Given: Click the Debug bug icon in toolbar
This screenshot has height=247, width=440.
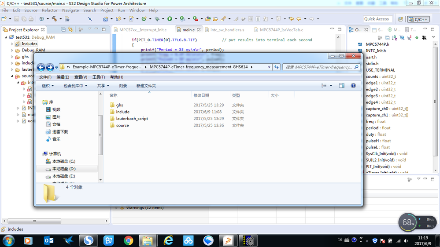Looking at the screenshot, I should [157, 19].
